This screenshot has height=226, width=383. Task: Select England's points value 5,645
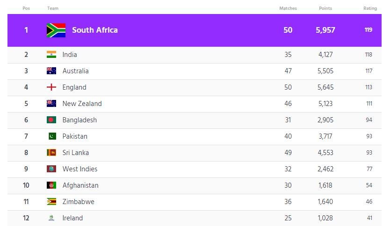[325, 87]
